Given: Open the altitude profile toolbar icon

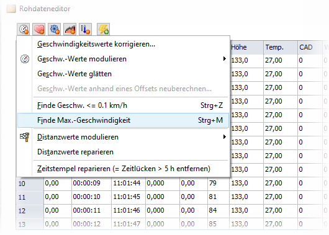Looking at the screenshot, I should 70,29.
